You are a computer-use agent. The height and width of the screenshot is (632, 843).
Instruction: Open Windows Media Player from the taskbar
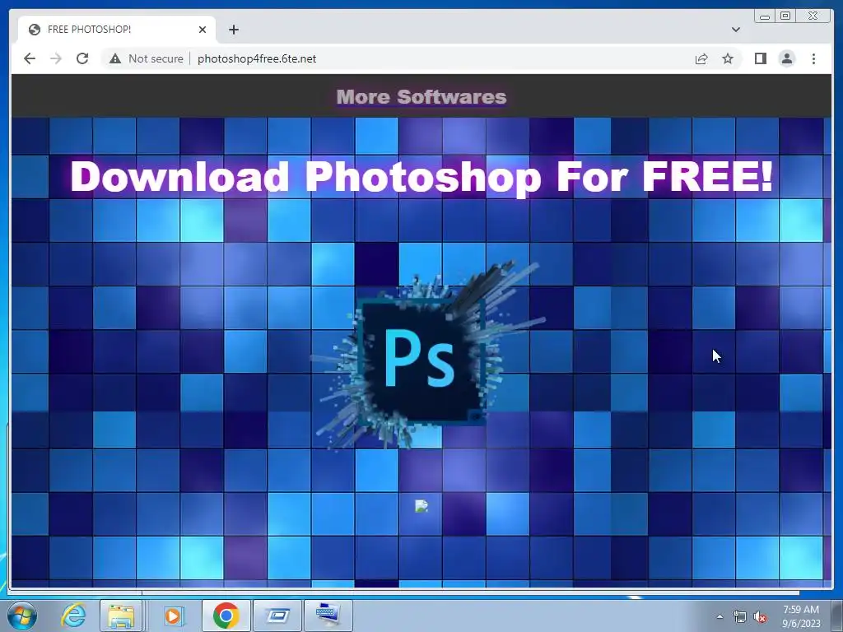[x=173, y=616]
